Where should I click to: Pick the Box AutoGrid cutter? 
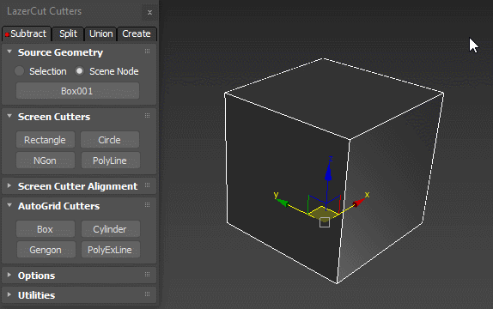pos(46,229)
